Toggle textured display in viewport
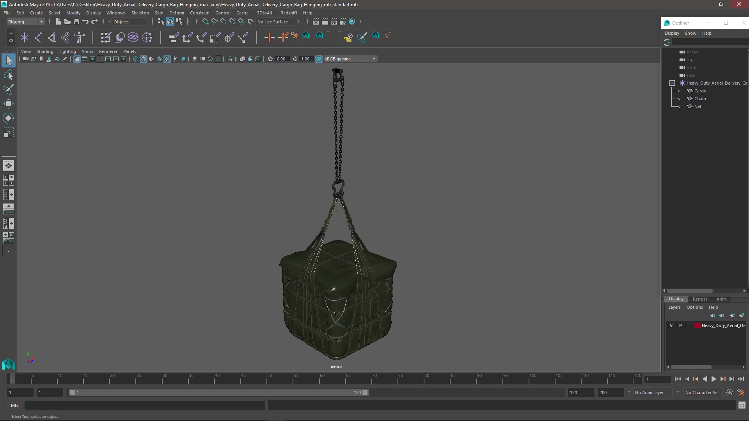 (x=167, y=59)
